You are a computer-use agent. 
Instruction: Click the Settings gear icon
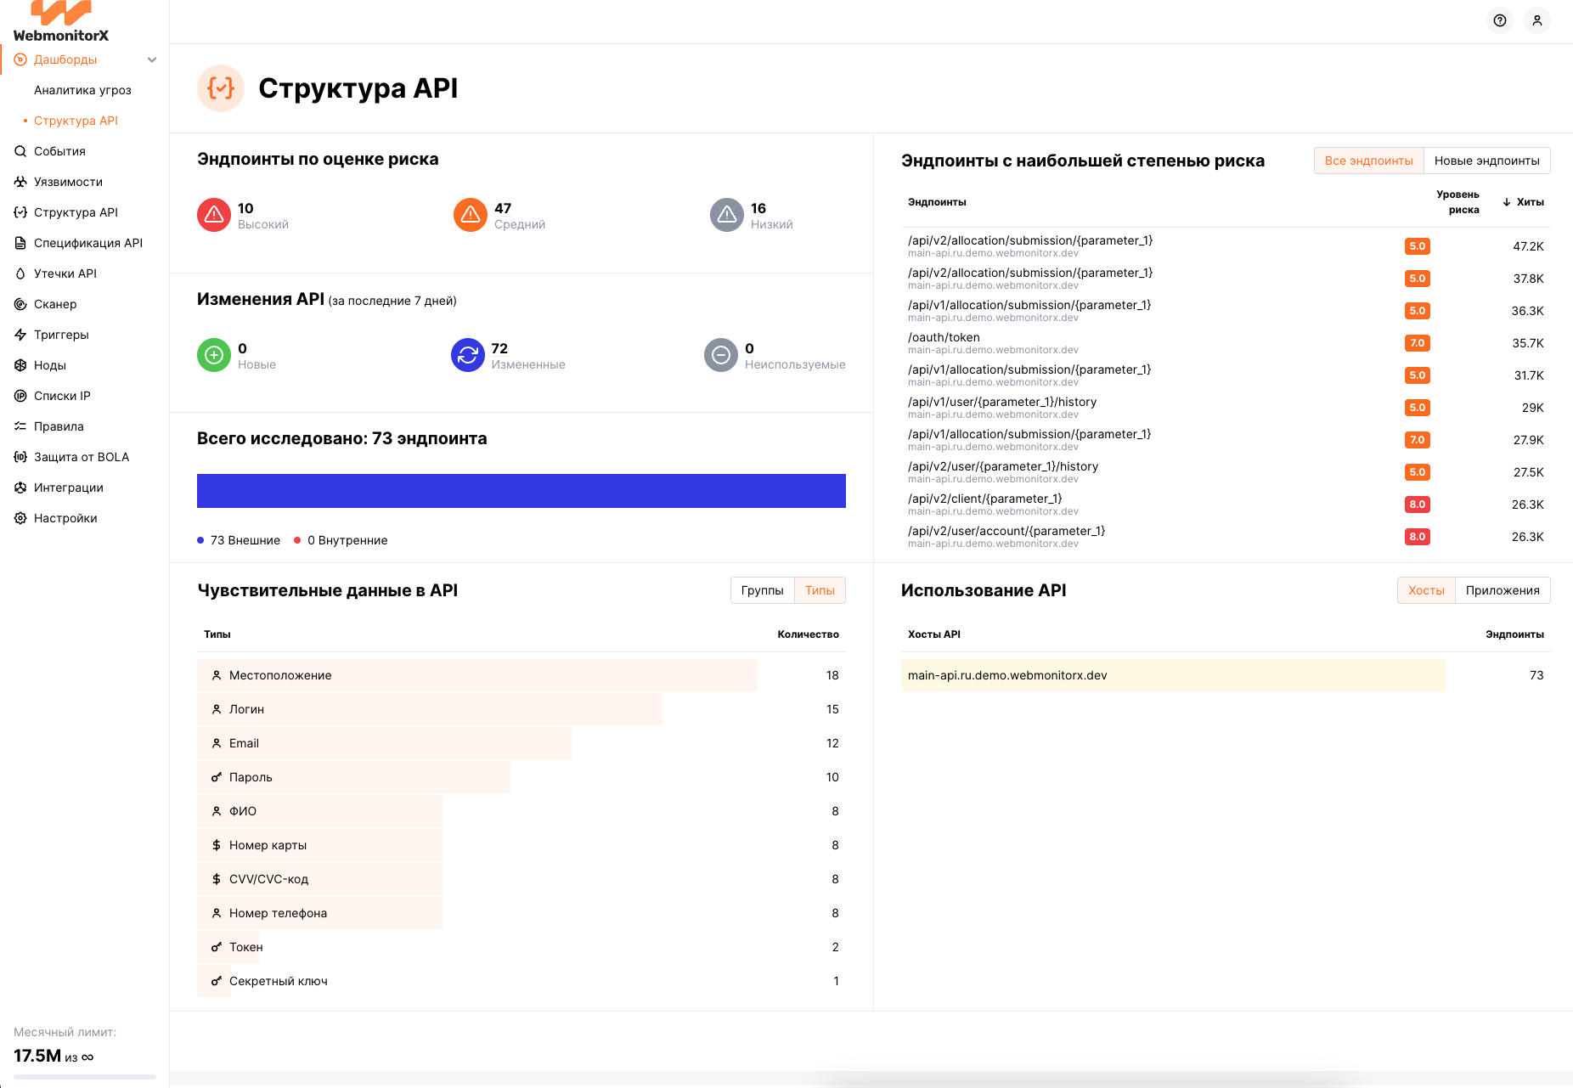20,518
